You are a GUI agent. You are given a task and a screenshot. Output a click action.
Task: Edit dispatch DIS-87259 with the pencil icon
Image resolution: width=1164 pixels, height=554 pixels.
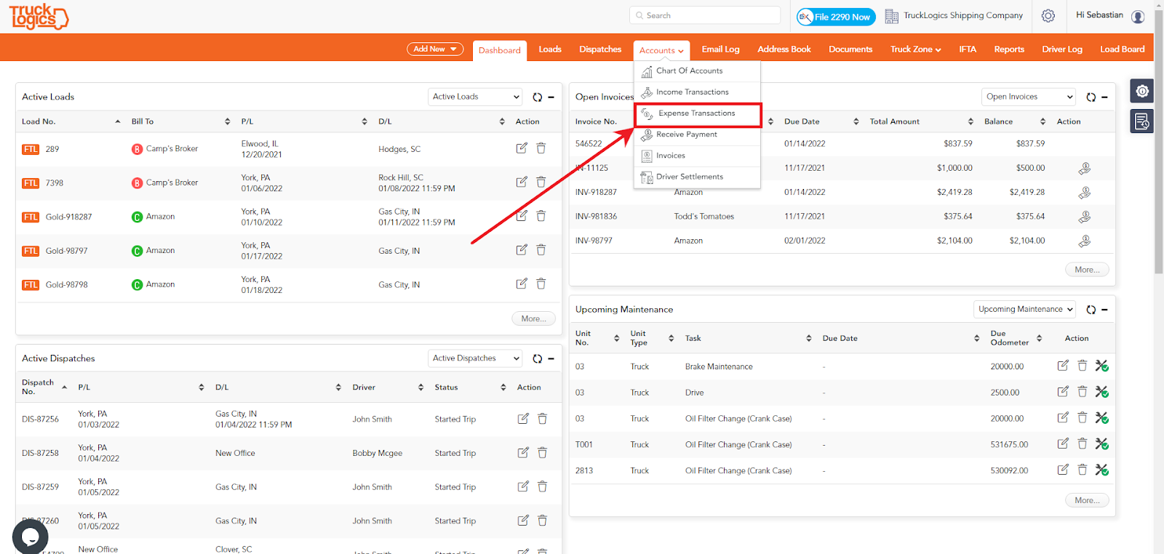click(523, 486)
